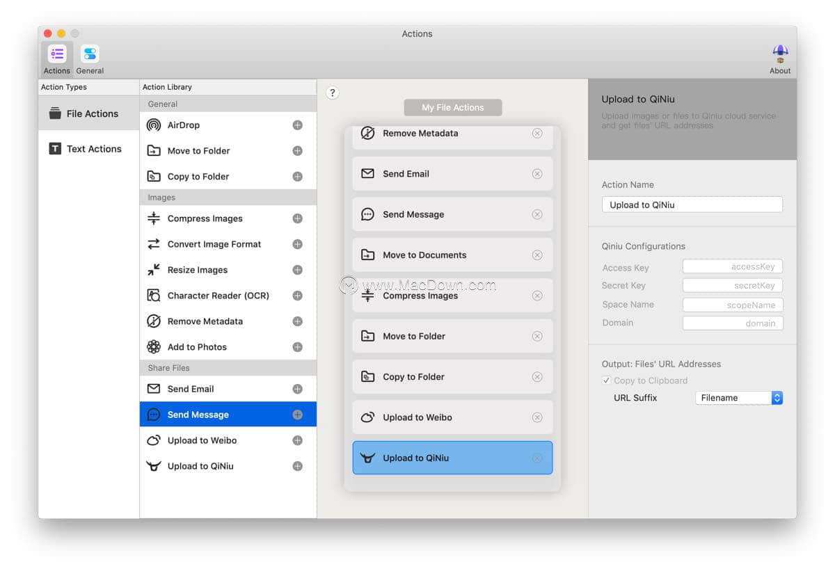This screenshot has height=569, width=835.
Task: Select Send Email card in My File Actions
Action: [x=453, y=174]
